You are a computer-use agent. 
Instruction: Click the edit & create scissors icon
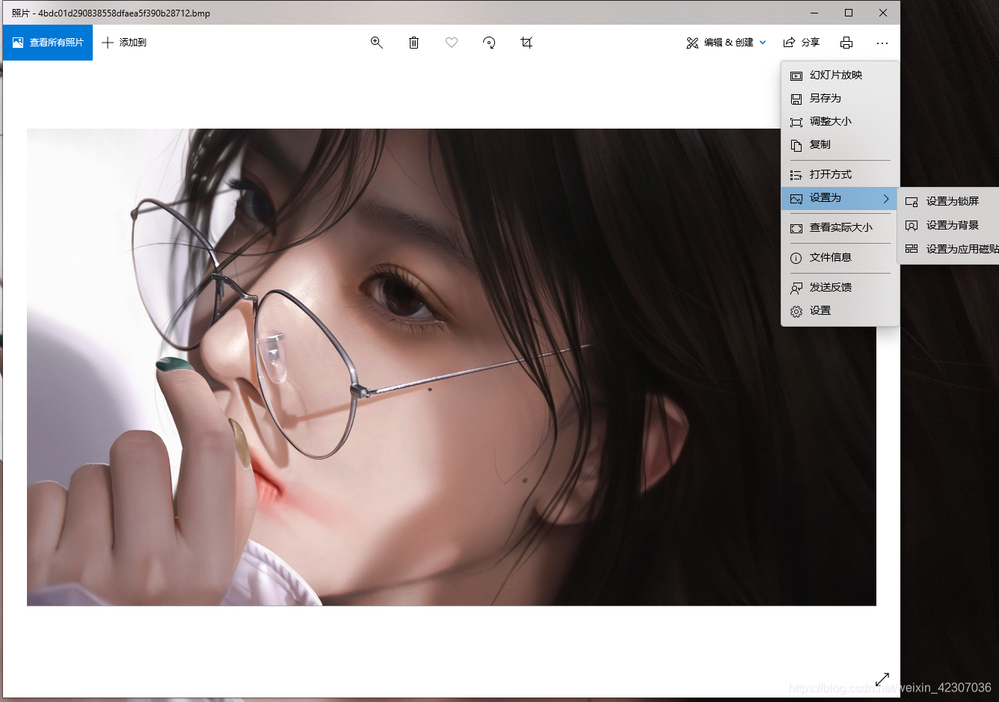[692, 43]
